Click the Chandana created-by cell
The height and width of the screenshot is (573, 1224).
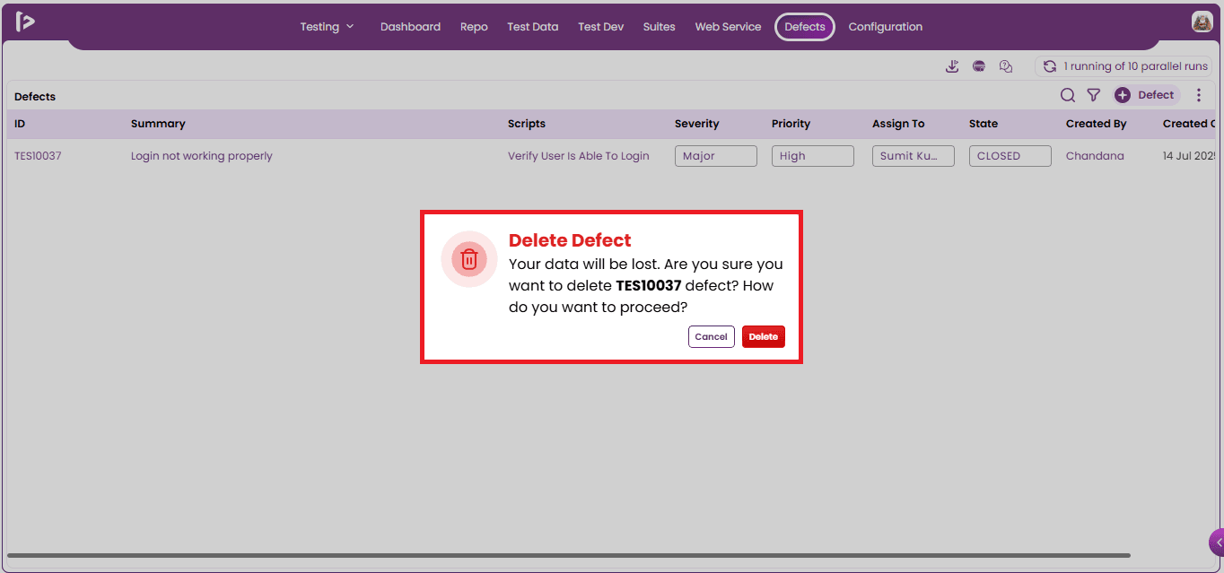1095,156
